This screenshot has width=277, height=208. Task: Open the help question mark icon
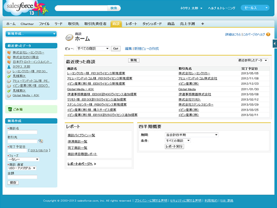pyautogui.click(x=268, y=35)
